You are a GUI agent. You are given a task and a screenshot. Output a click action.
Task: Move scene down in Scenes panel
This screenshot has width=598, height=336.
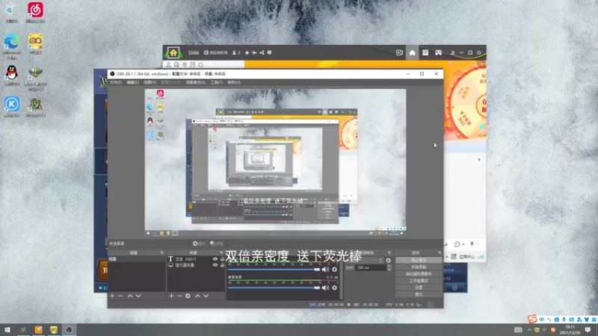138,296
